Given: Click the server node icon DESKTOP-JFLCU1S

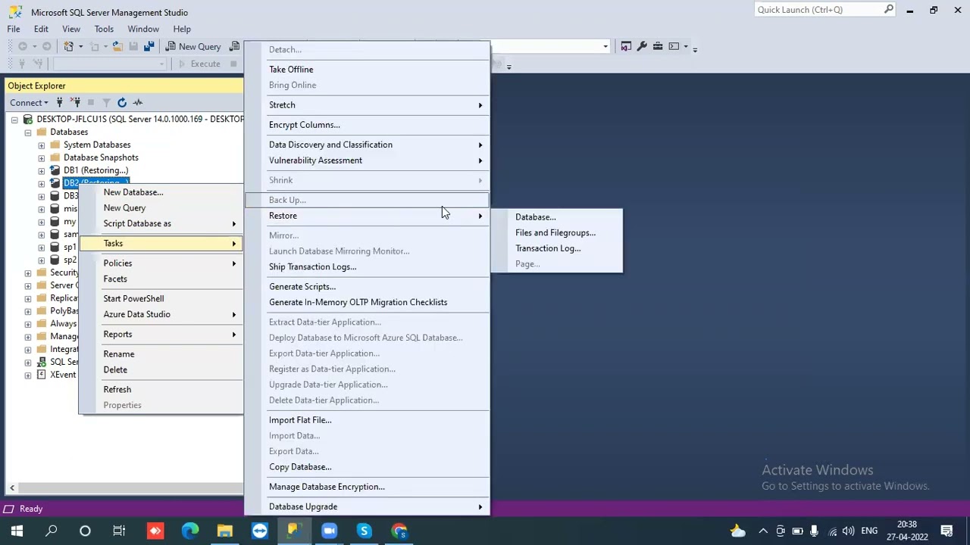Looking at the screenshot, I should coord(28,119).
